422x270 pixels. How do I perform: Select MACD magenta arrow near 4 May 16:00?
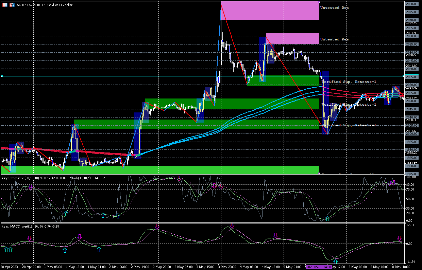pyautogui.click(x=276, y=235)
